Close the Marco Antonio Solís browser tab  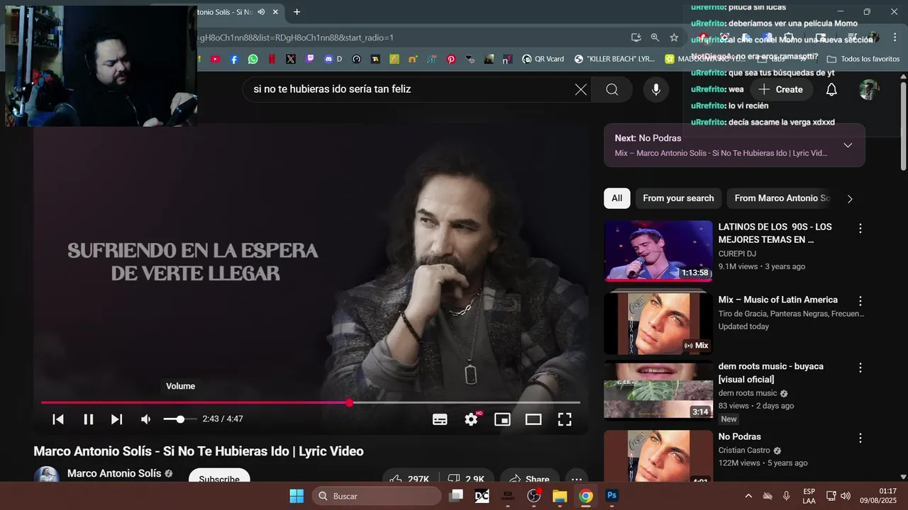tap(275, 12)
